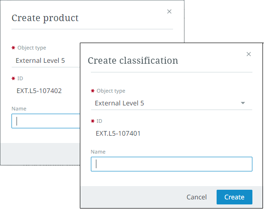Image resolution: width=268 pixels, height=220 pixels.
Task: Select the ID value EXT.L5-107402
Action: [x=39, y=91]
